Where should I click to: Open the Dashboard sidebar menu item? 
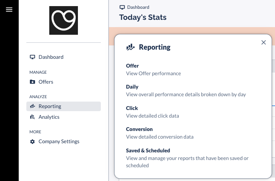pyautogui.click(x=51, y=57)
